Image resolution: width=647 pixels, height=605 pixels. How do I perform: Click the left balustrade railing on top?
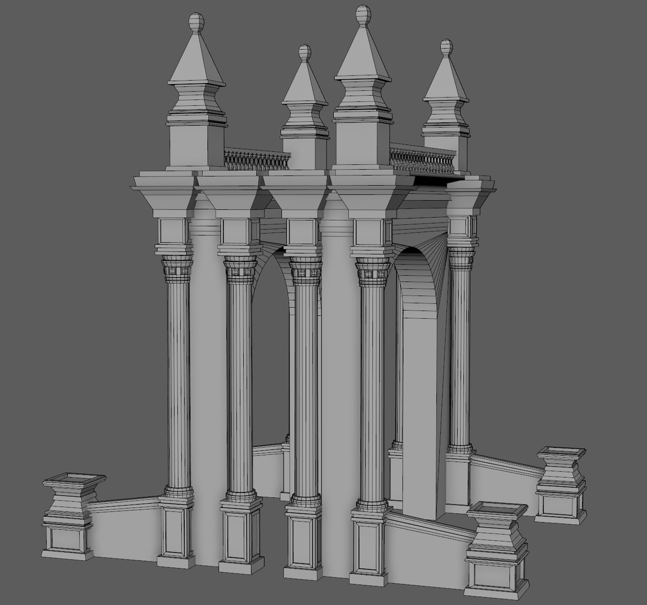pos(257,159)
